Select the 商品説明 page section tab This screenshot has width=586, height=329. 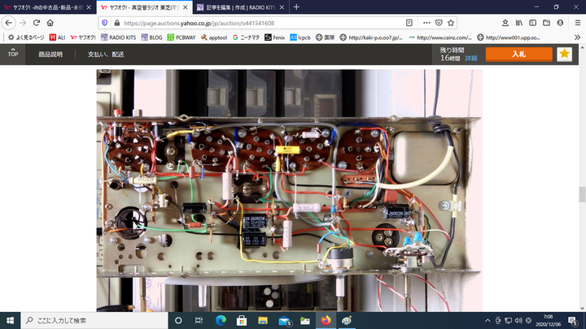point(50,54)
